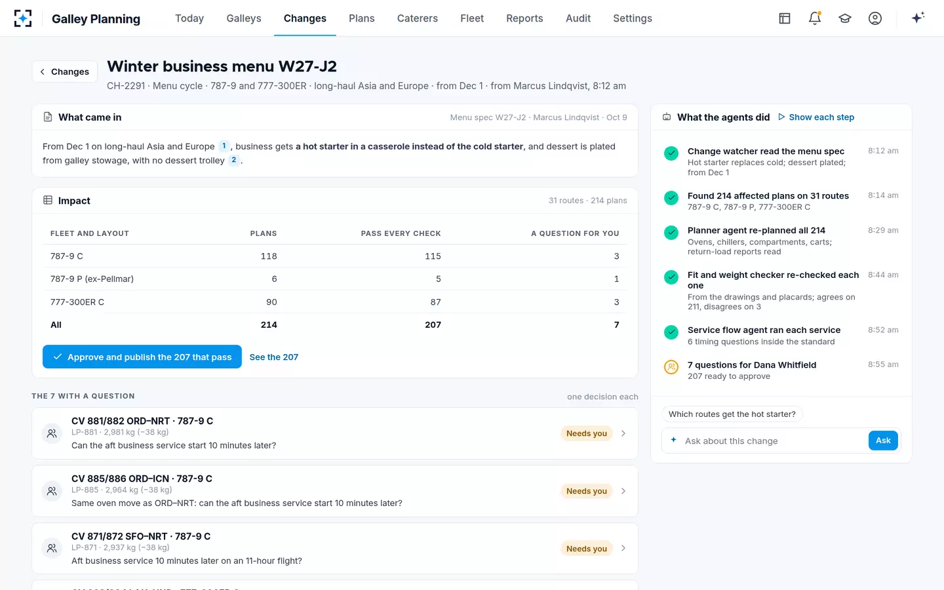Select the suggested hot starter question chip
The image size is (944, 590).
(x=732, y=414)
